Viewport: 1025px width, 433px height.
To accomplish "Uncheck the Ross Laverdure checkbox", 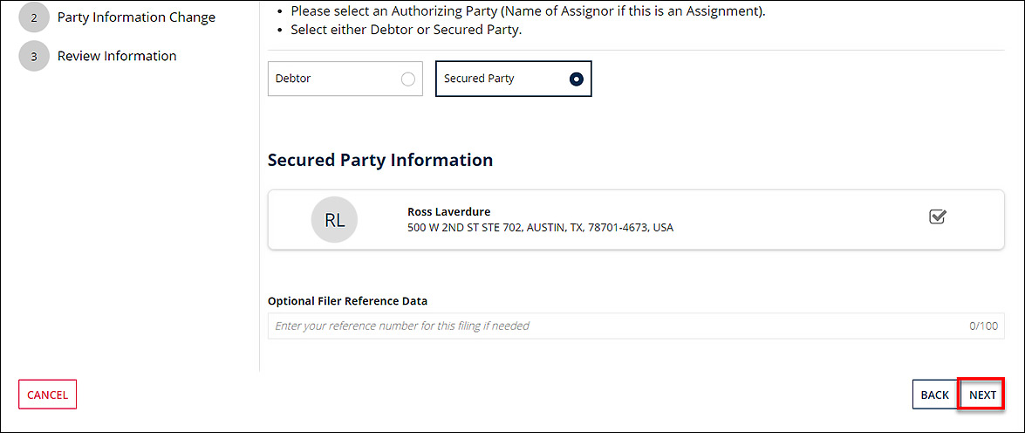I will click(938, 216).
